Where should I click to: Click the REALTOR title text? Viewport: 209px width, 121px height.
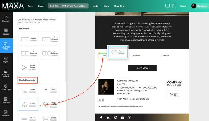[121, 84]
